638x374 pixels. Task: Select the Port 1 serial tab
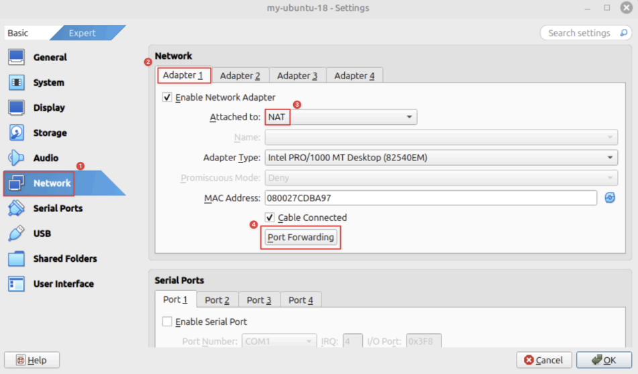point(175,300)
